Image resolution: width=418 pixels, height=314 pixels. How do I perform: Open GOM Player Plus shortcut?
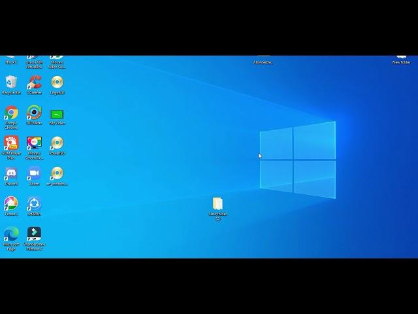pyautogui.click(x=11, y=148)
